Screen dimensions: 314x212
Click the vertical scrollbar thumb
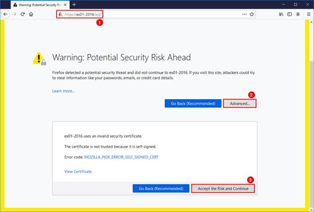pos(311,133)
